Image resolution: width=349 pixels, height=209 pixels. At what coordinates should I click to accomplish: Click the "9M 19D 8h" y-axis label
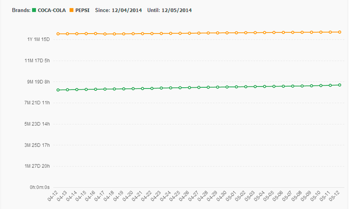39,82
